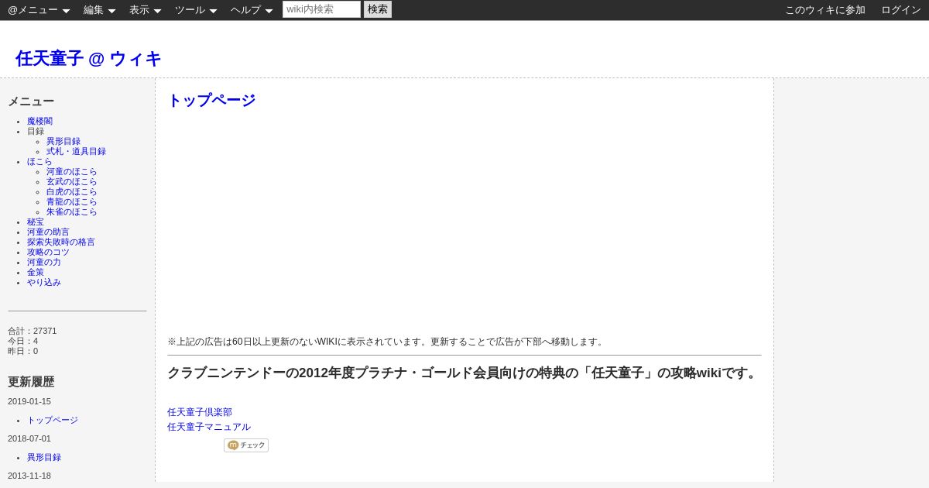Open the 任天童子倶楽部 link
929x488 pixels.
coord(200,413)
